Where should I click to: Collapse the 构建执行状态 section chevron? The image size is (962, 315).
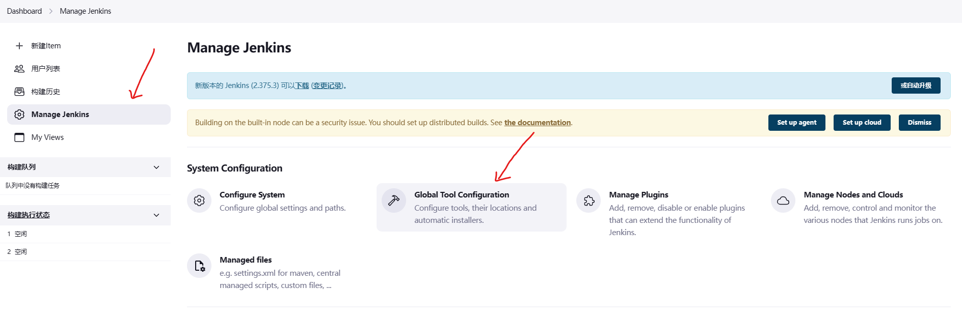pyautogui.click(x=156, y=215)
